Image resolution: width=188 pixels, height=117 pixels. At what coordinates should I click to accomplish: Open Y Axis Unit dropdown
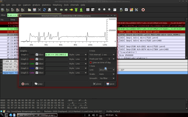coord(107,70)
